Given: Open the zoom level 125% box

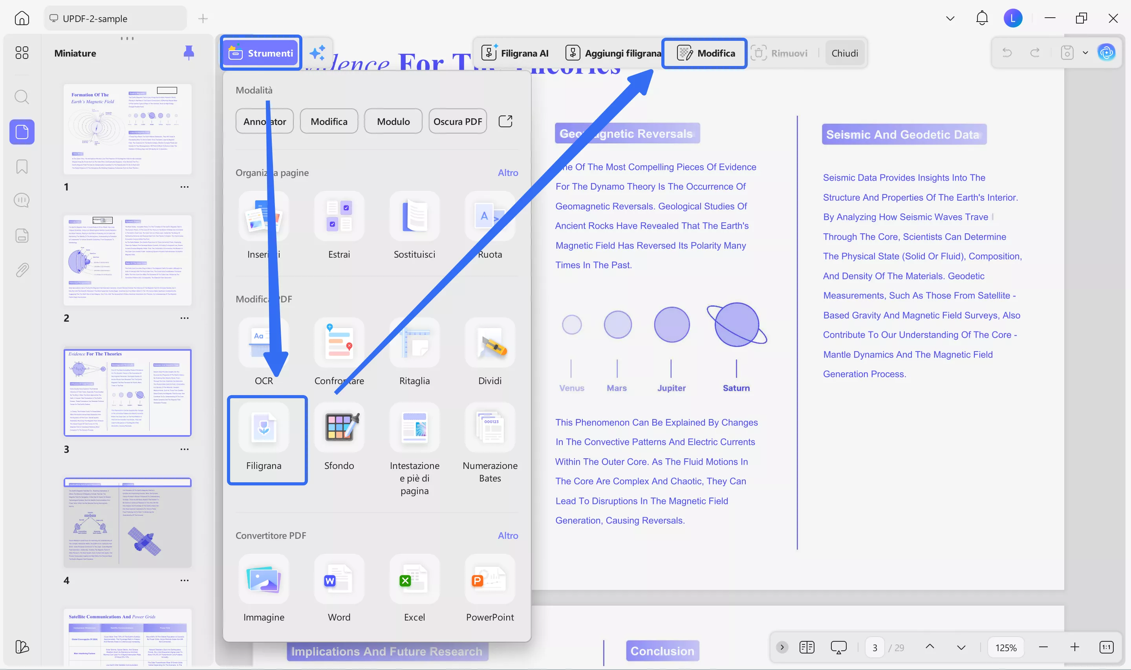Looking at the screenshot, I should coord(1006,648).
